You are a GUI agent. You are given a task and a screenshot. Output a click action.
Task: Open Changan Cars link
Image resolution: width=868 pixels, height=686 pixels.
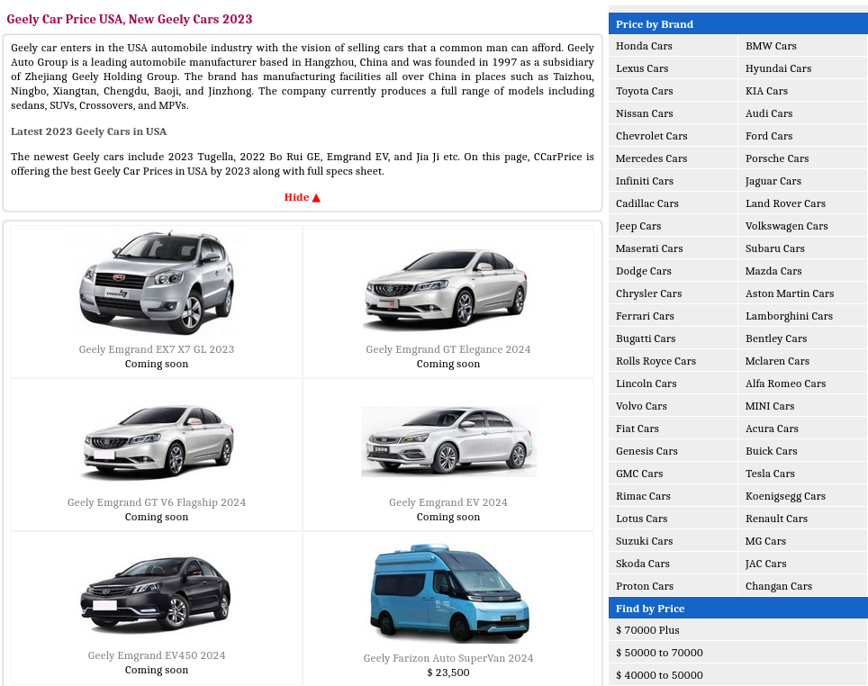[x=778, y=586]
